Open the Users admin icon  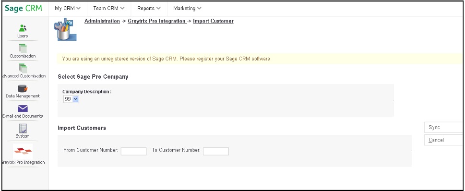23,28
